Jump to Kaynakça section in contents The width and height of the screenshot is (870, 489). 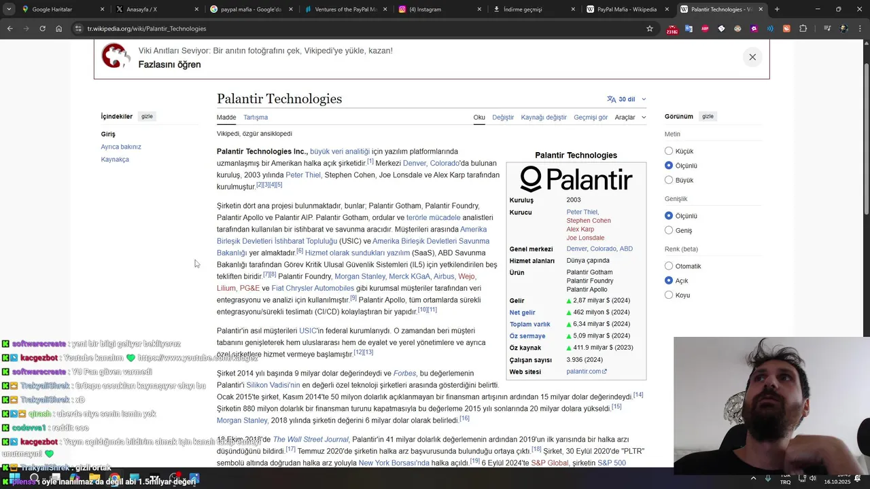point(115,160)
